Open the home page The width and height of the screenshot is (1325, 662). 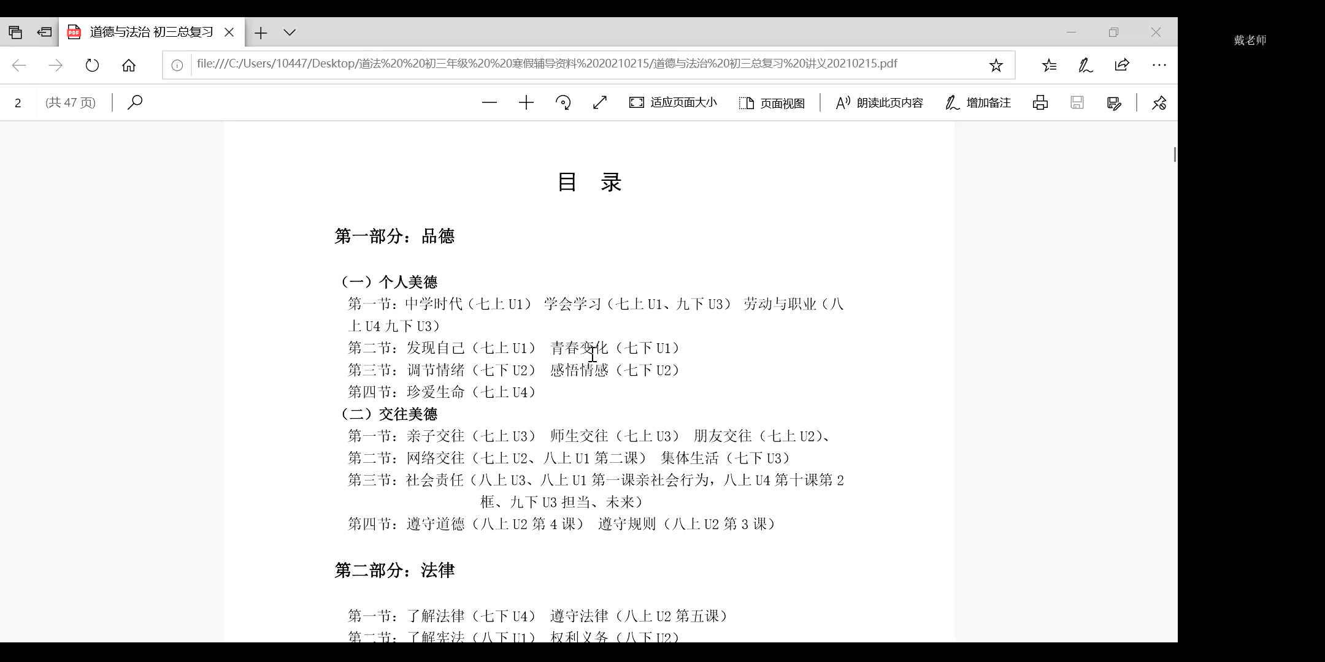point(128,65)
